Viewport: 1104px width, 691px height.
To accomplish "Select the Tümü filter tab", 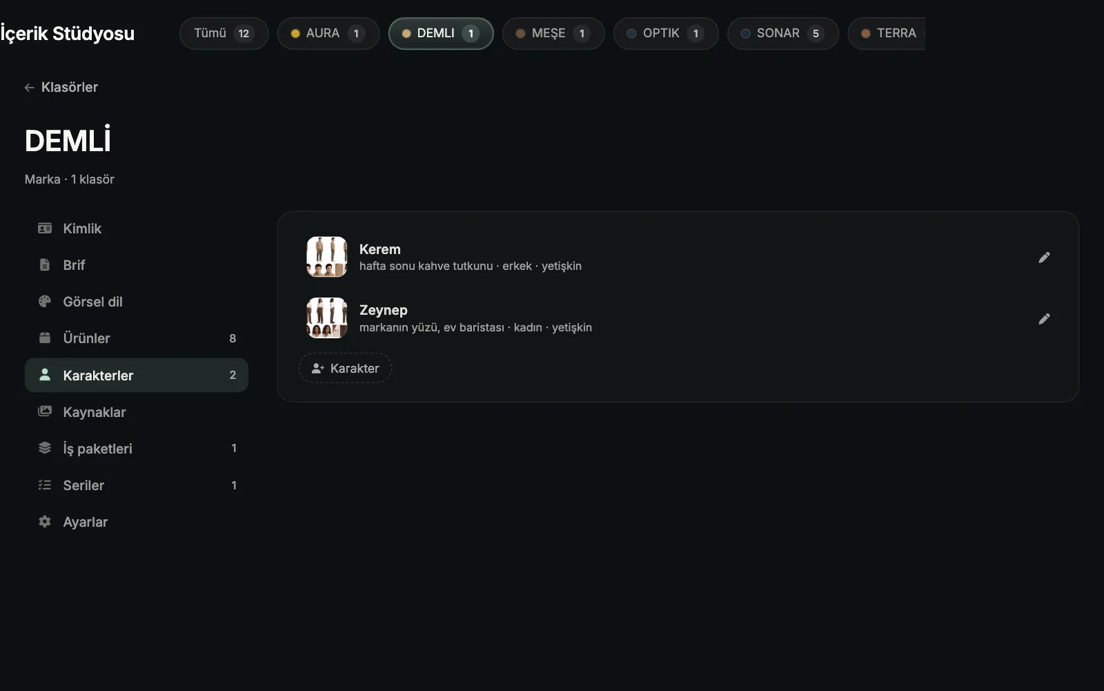I will (224, 33).
